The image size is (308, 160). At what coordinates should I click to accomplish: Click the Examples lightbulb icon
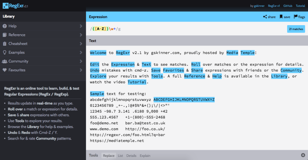coord(5,52)
